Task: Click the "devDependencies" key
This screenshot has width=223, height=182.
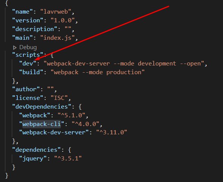Action: pyautogui.click(x=42, y=107)
